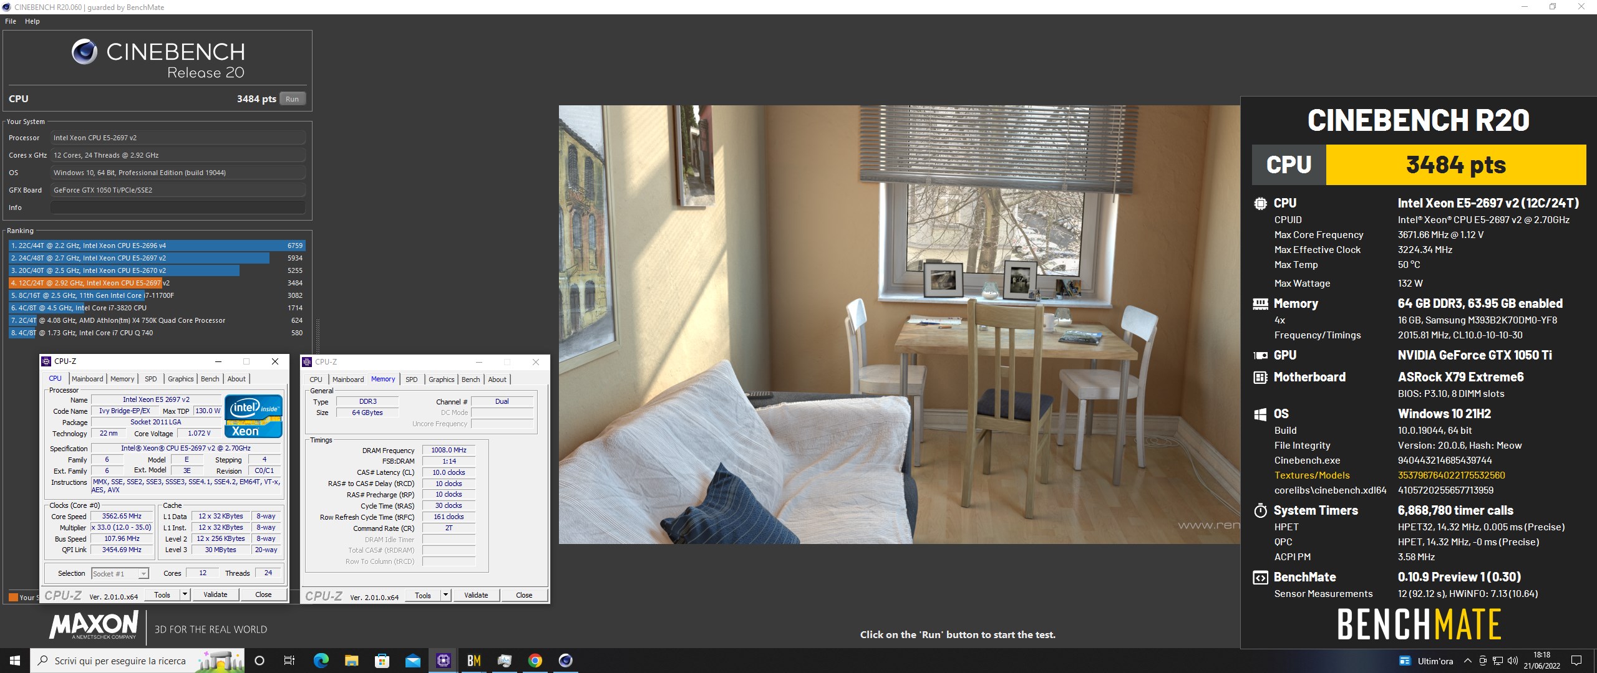Click the Cinebench logo sphere icon
1597x673 pixels.
(84, 52)
